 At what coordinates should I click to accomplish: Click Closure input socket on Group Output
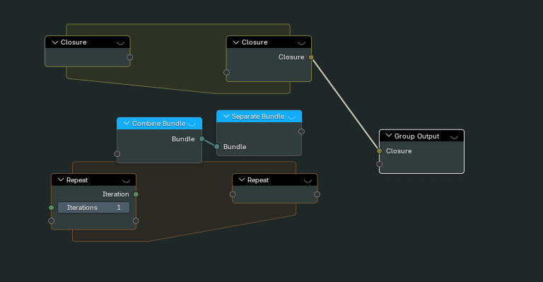379,151
